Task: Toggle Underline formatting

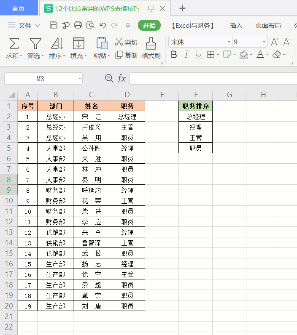Action: point(198,54)
